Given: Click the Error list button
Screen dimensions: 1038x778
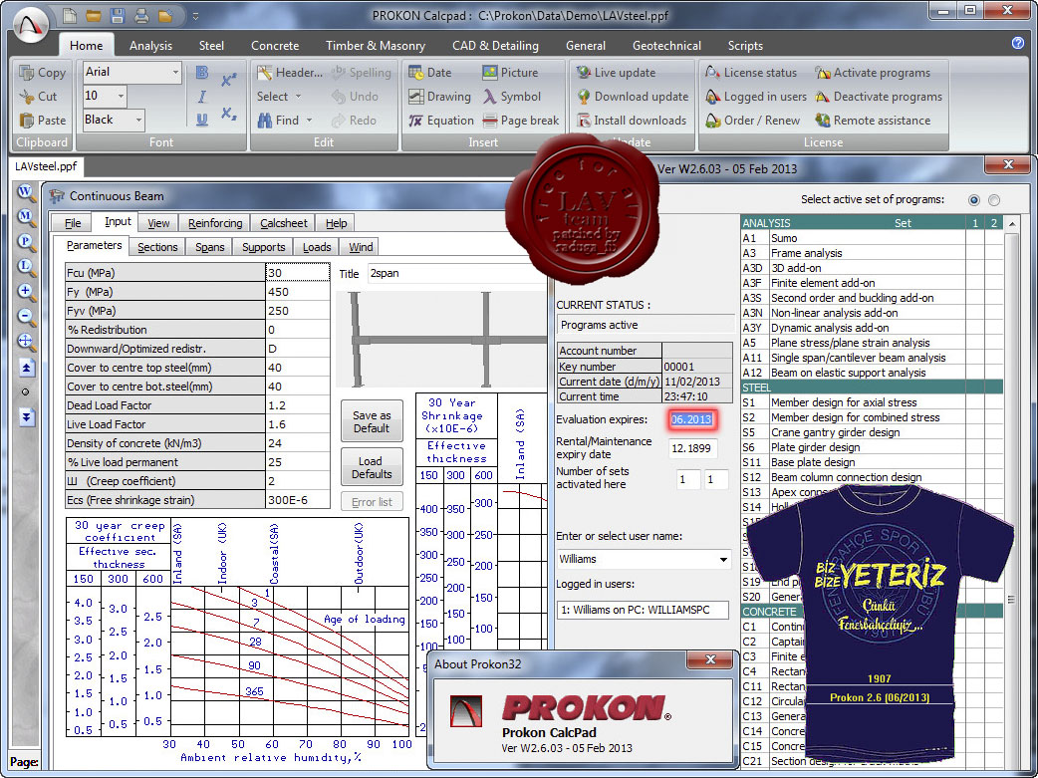Looking at the screenshot, I should pyautogui.click(x=372, y=502).
